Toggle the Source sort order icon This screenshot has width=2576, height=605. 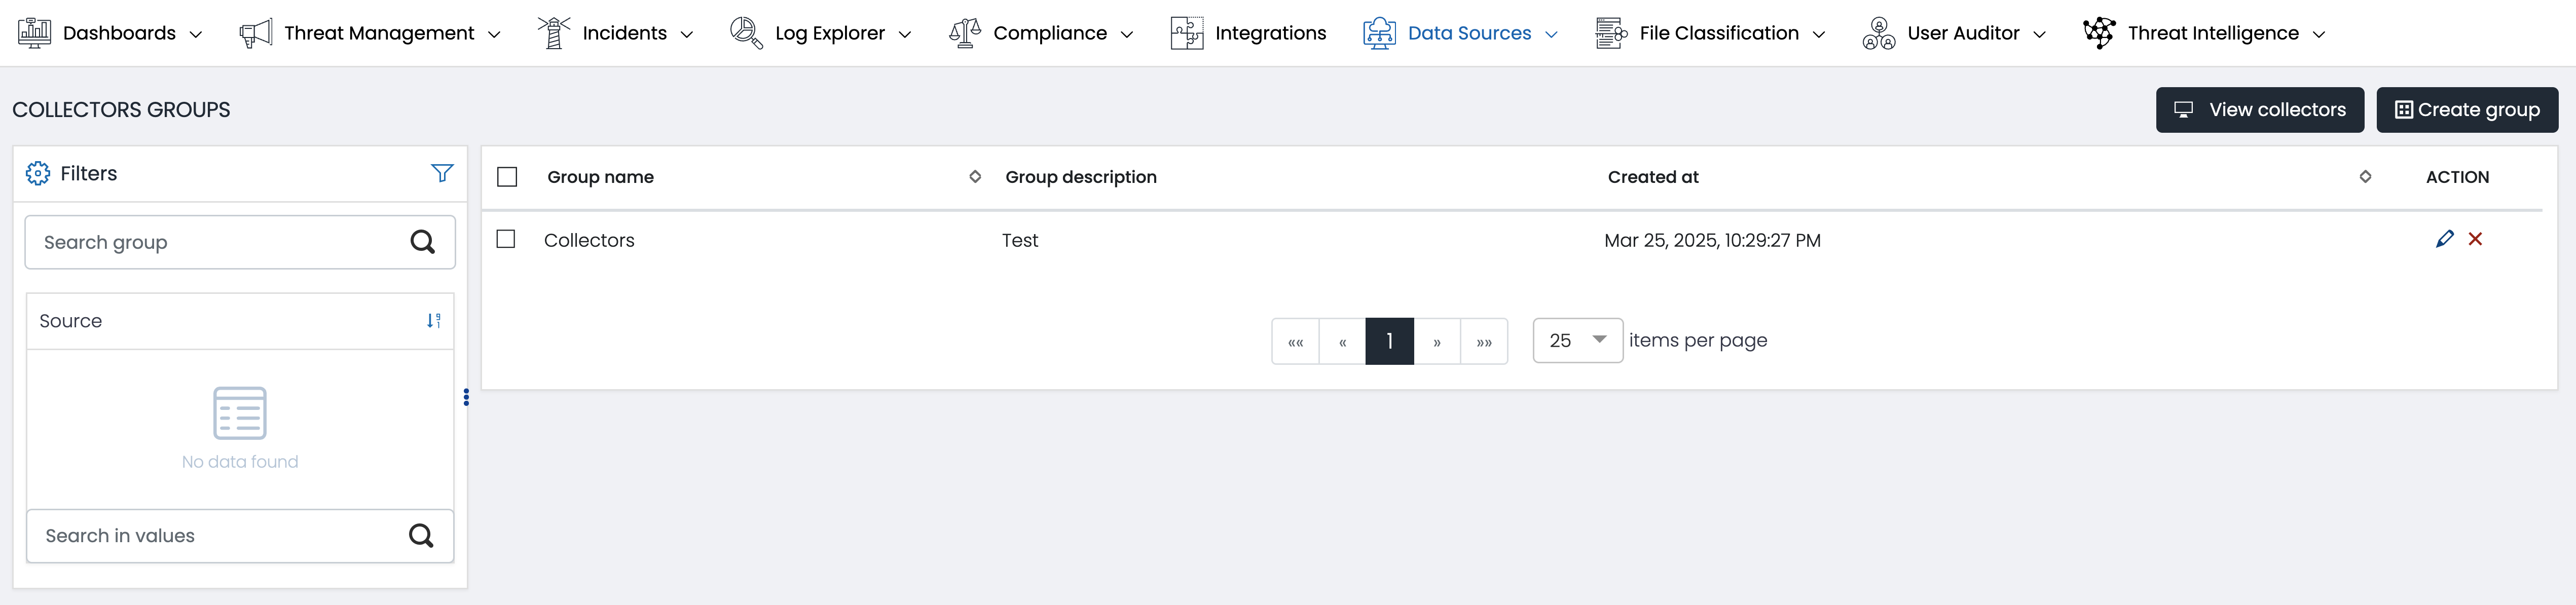click(x=433, y=321)
